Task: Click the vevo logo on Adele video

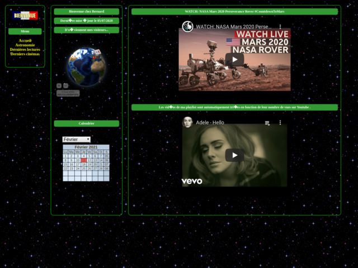Action: click(192, 181)
